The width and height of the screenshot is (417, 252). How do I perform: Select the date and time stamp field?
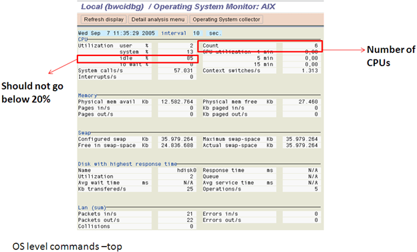coord(116,33)
